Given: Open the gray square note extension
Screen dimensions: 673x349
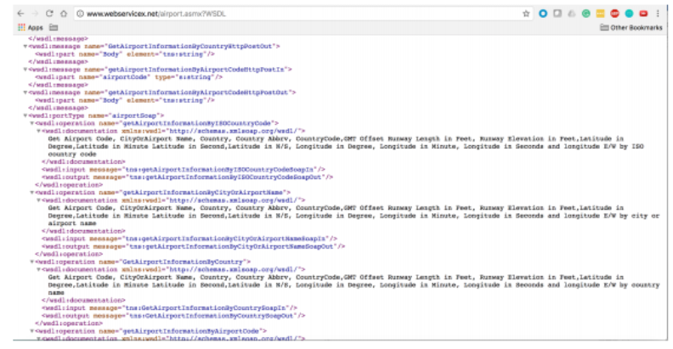Looking at the screenshot, I should click(557, 14).
